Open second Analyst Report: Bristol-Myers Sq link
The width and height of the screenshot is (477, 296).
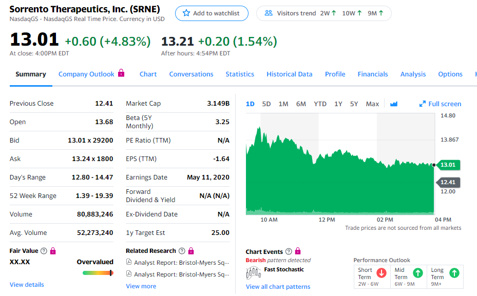tap(182, 274)
